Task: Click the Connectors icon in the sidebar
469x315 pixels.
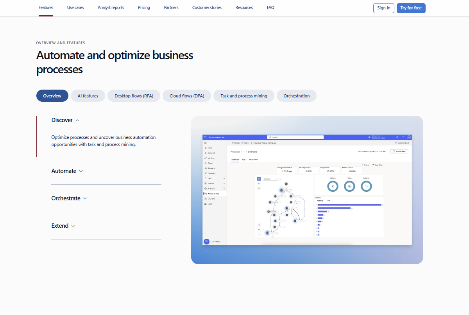Action: click(205, 173)
